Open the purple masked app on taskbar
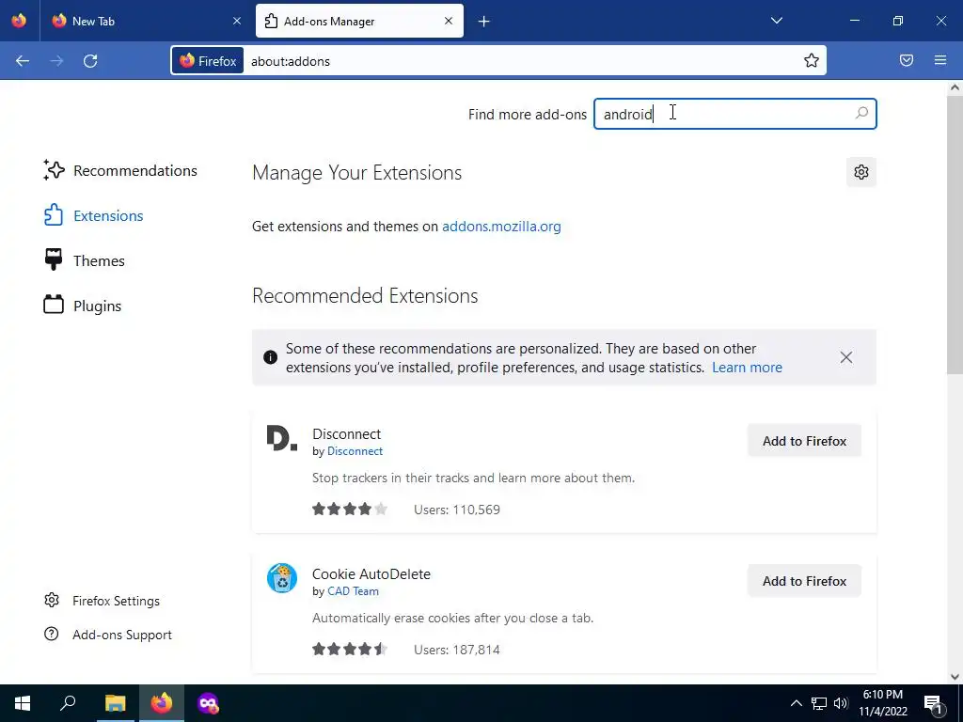 click(208, 703)
